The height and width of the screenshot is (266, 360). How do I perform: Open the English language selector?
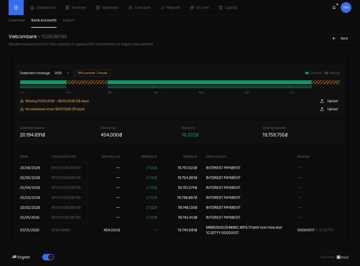click(21, 257)
